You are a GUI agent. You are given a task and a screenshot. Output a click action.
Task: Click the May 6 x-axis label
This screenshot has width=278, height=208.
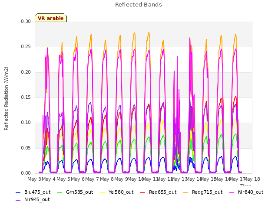(78, 179)
